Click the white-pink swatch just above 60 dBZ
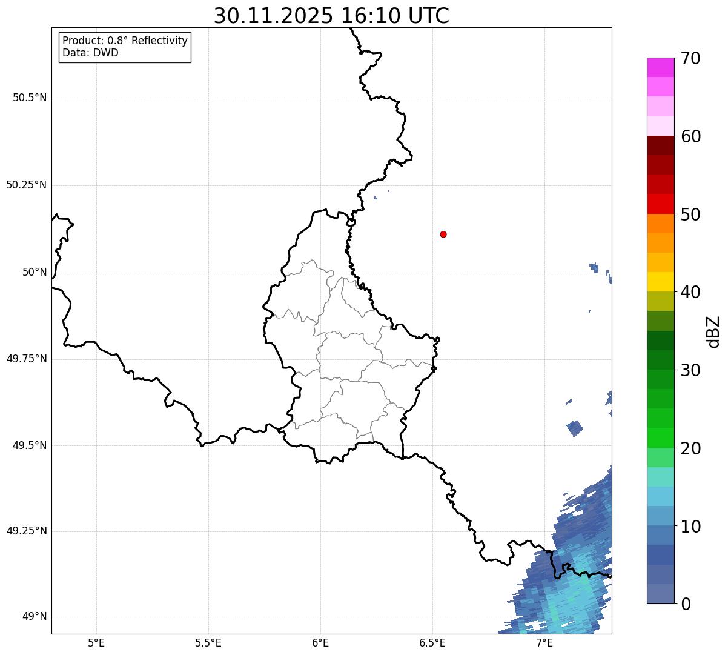The width and height of the screenshot is (728, 655). point(661,126)
